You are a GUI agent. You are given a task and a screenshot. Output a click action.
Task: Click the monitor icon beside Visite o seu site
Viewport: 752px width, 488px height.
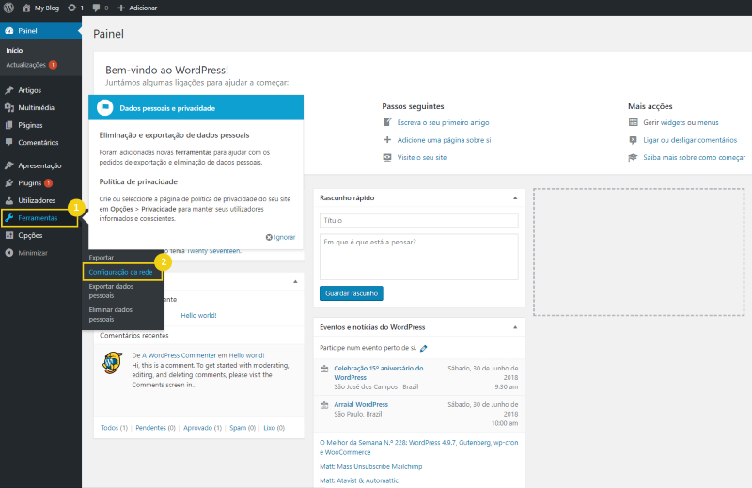(x=387, y=157)
